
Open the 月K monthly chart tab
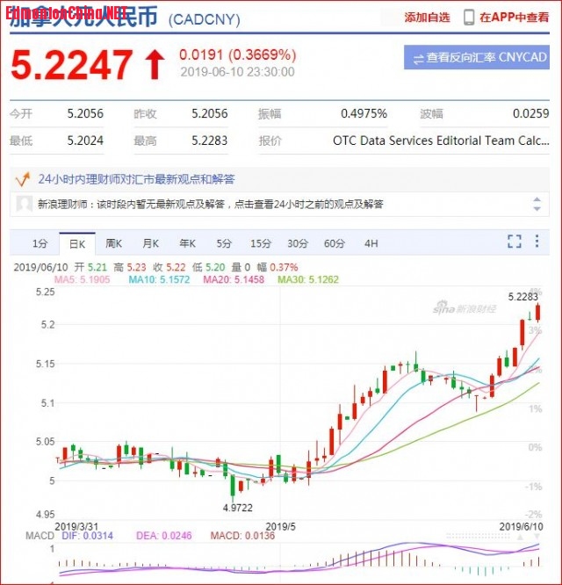[150, 243]
